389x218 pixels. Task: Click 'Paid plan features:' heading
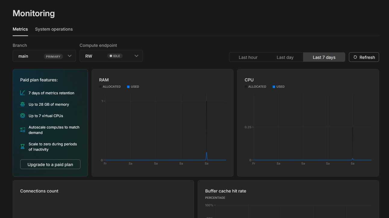(x=39, y=80)
